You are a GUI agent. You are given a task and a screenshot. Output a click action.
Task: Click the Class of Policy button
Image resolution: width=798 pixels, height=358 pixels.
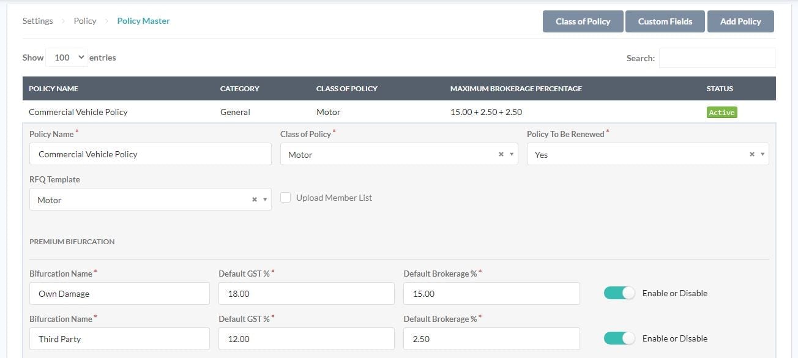tap(582, 21)
